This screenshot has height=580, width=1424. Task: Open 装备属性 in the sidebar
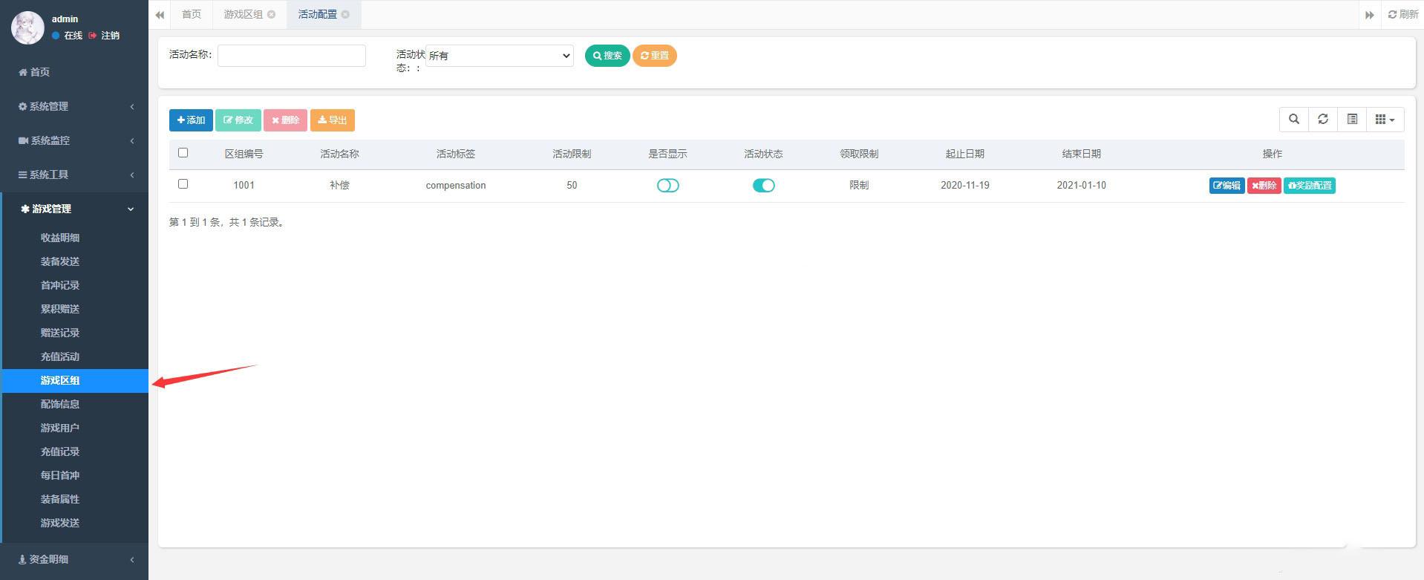click(60, 499)
